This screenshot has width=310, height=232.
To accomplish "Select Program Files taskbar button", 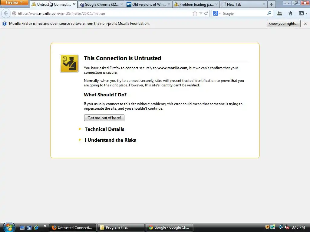I will coord(121,227).
